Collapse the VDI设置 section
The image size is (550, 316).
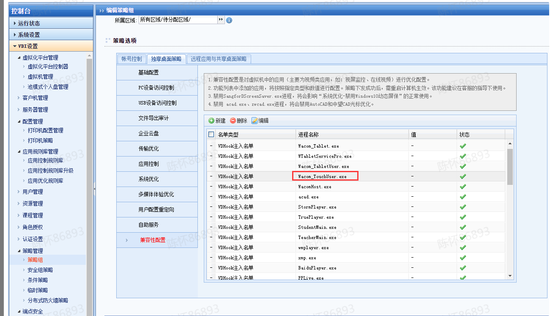[51, 46]
